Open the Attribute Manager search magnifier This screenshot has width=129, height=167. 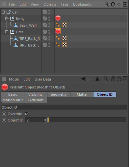coord(106,79)
